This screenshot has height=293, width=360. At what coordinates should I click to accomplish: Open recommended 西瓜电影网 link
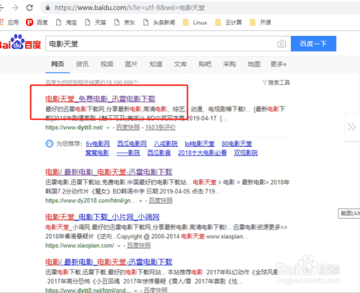point(132,144)
